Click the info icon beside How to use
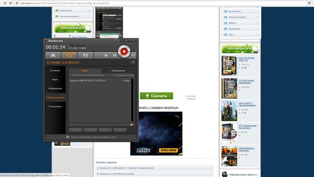 pos(68,137)
